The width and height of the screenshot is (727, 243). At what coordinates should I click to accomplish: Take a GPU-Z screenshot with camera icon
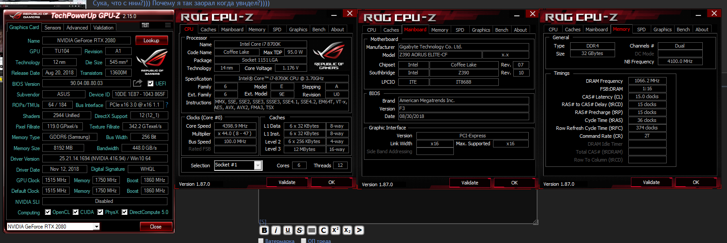pyautogui.click(x=145, y=25)
